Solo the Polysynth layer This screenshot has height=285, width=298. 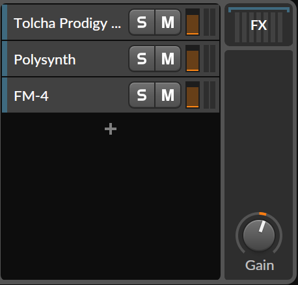[x=142, y=59]
